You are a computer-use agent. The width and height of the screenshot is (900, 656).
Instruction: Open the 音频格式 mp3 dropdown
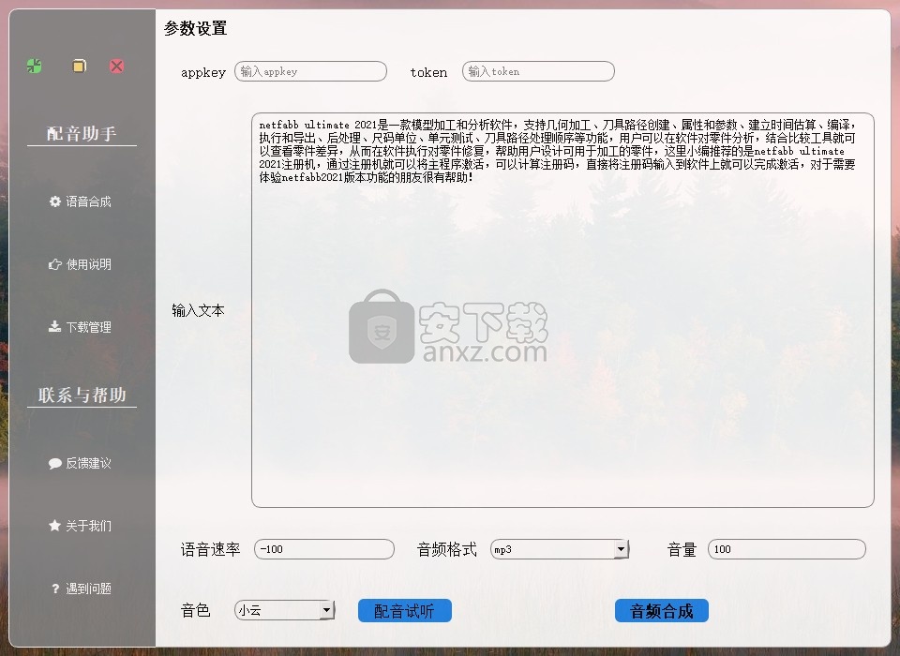click(x=560, y=549)
